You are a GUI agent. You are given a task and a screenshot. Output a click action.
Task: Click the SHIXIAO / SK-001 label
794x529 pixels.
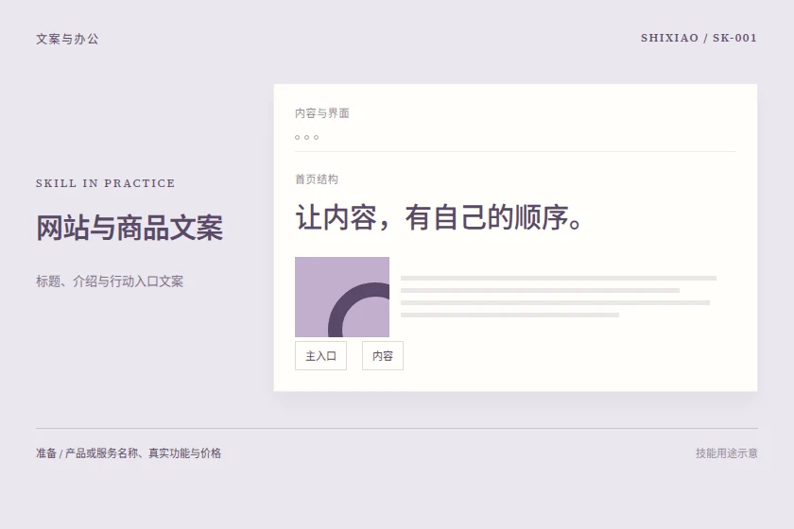[x=699, y=38]
